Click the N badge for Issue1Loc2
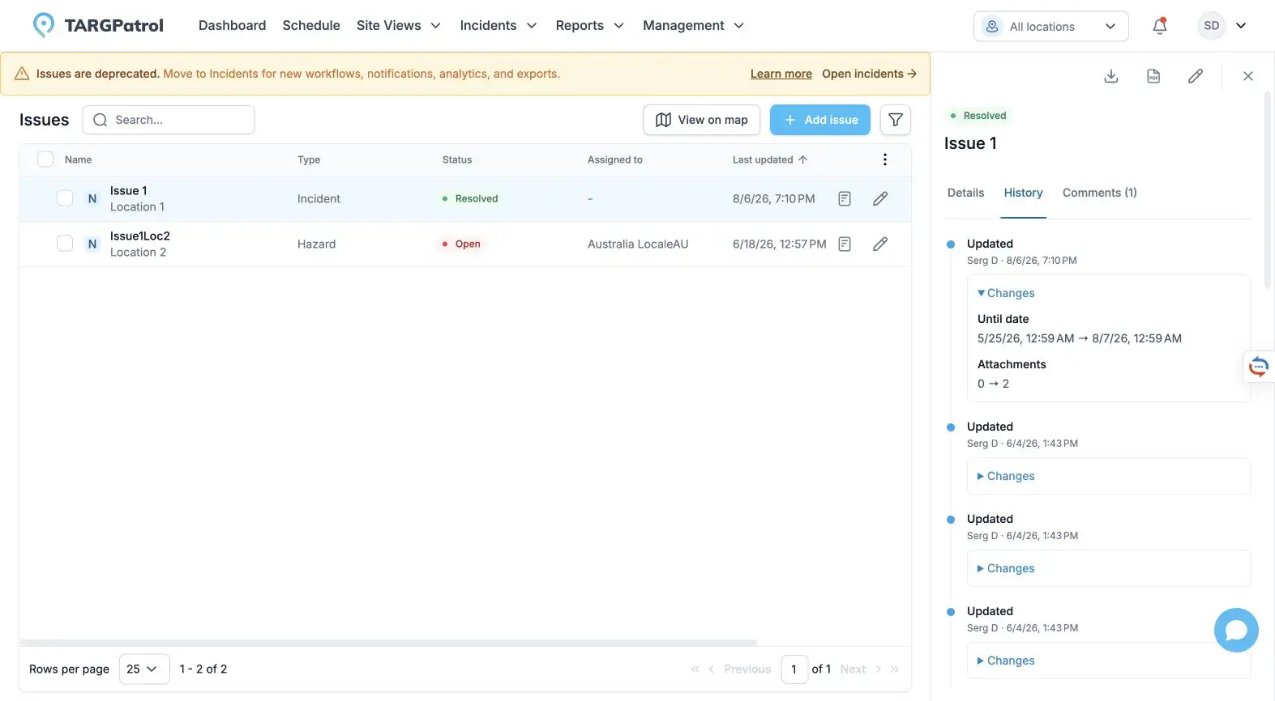The width and height of the screenshot is (1275, 701). click(92, 244)
